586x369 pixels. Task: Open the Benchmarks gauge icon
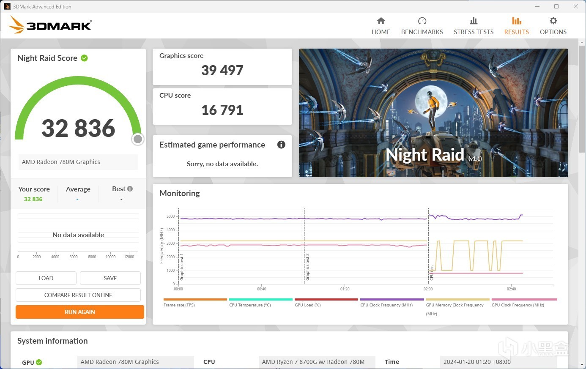point(422,21)
